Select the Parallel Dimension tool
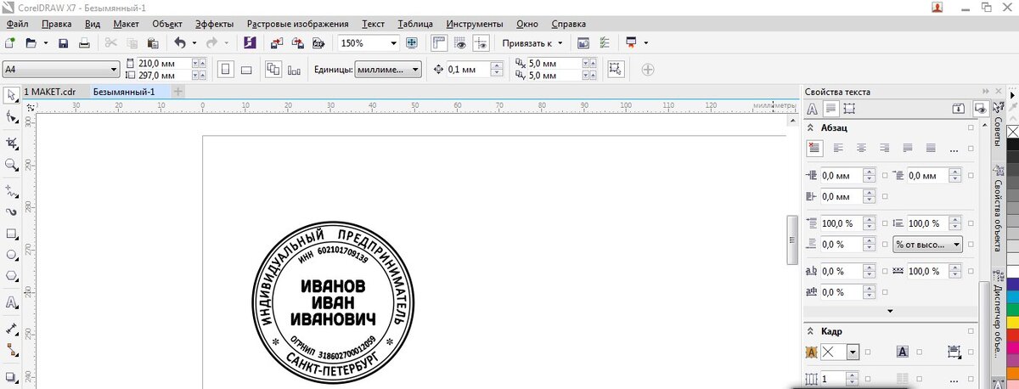This screenshot has height=389, width=1019. point(11,328)
